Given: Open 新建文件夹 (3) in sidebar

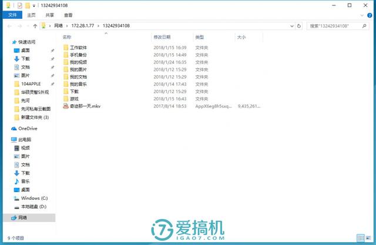Looking at the screenshot, I should coord(31,118).
